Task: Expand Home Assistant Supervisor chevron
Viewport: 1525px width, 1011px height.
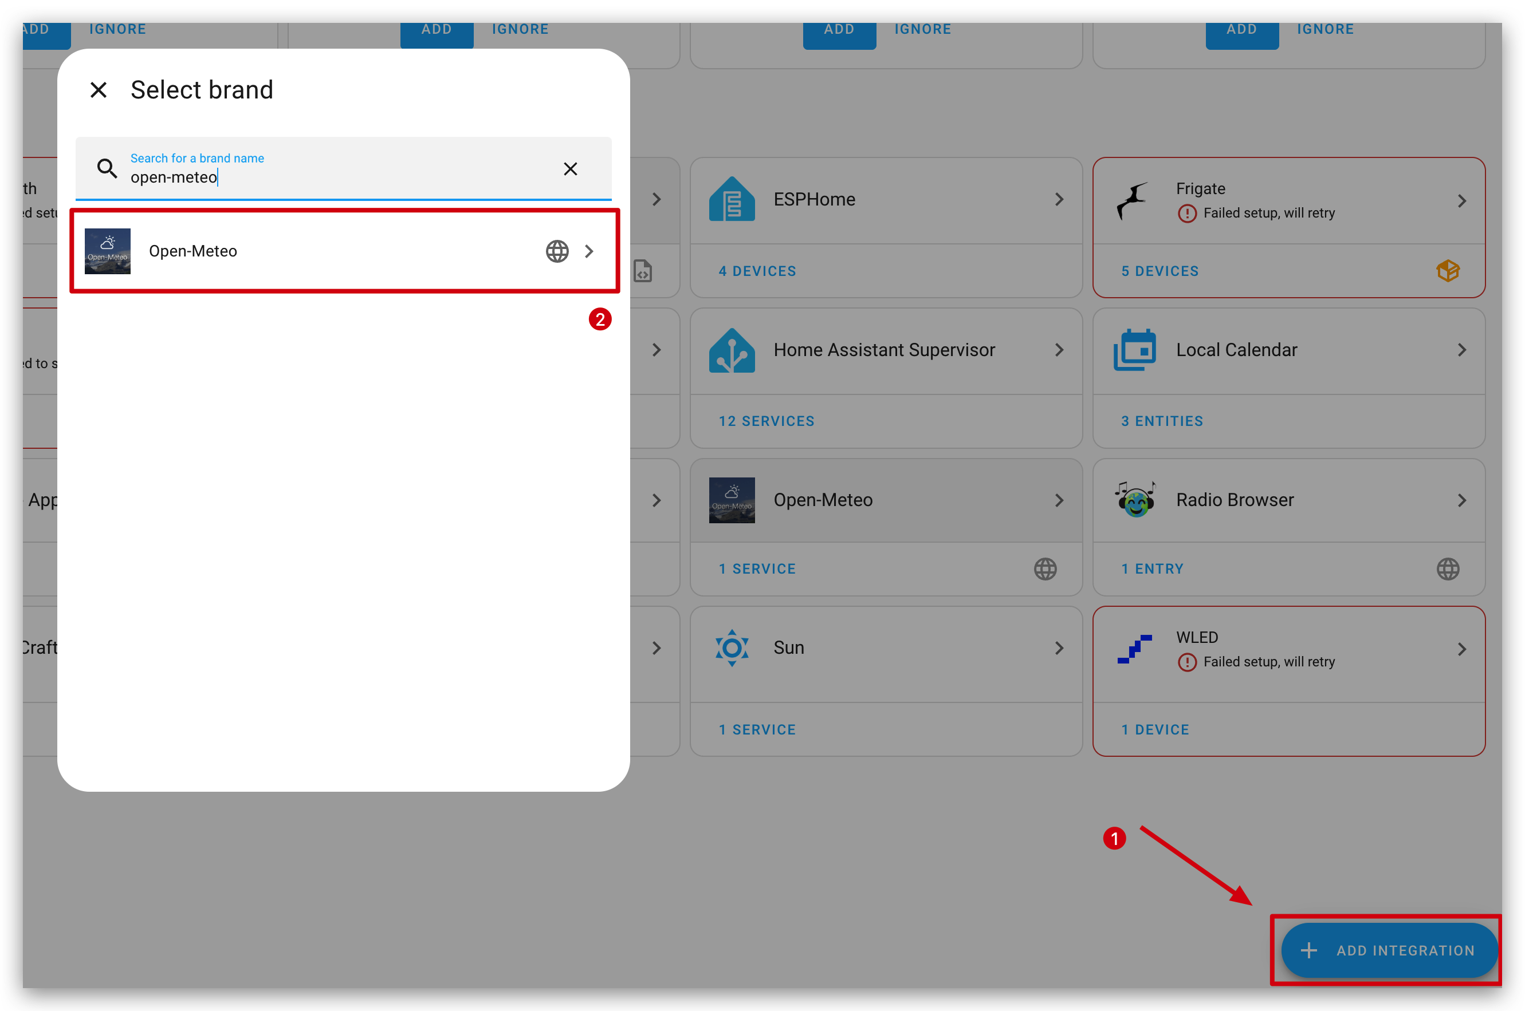Action: click(x=1059, y=350)
